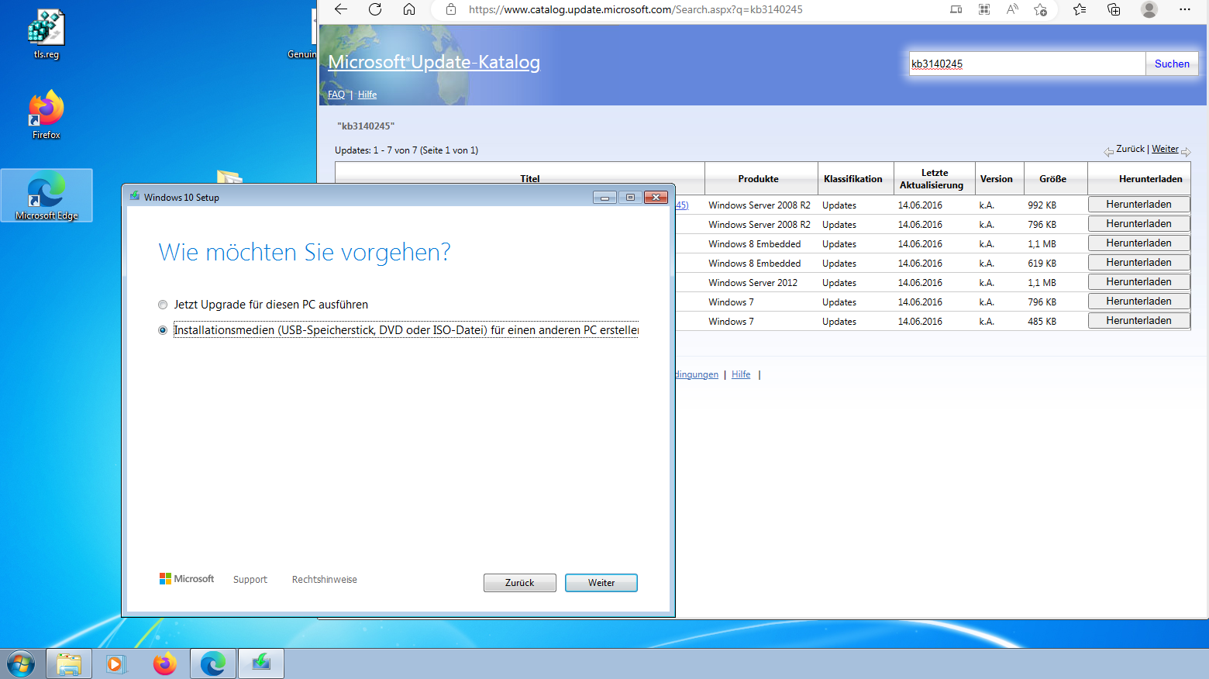Go back in the Edge browser
Viewport: 1209px width, 679px height.
[341, 9]
